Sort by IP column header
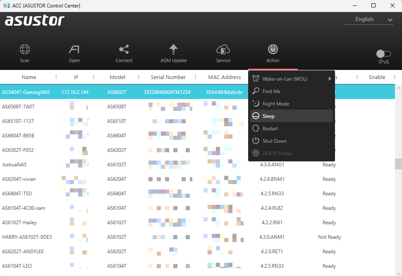 76,77
